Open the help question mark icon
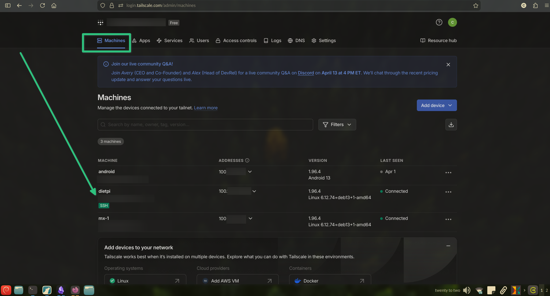The height and width of the screenshot is (296, 550). coord(439,22)
